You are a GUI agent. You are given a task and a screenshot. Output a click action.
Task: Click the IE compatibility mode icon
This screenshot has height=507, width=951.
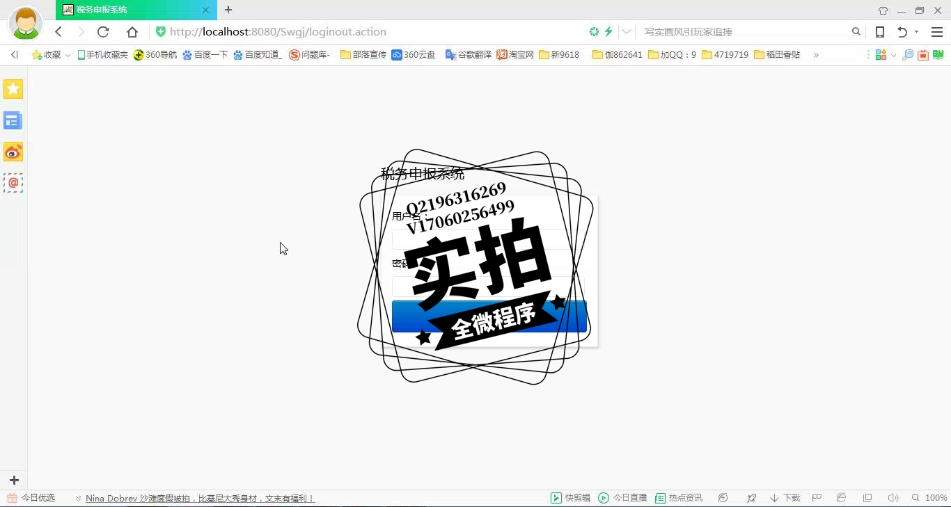842,498
